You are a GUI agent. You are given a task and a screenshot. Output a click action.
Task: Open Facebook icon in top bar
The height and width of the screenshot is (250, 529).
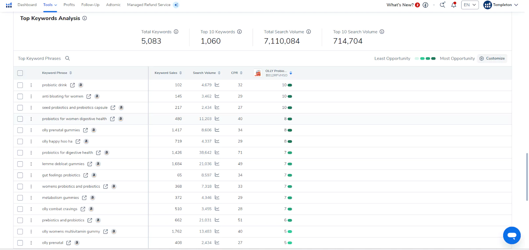point(426,5)
